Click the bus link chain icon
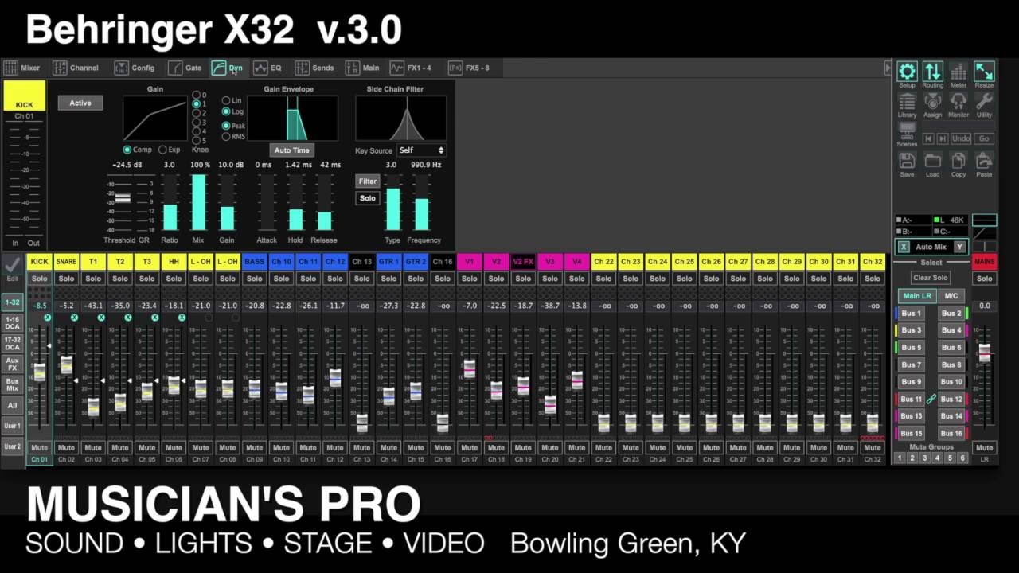The height and width of the screenshot is (573, 1019). 931,399
